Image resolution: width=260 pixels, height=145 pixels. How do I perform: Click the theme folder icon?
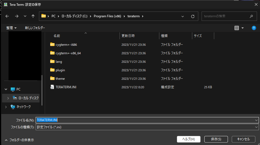(x=52, y=78)
